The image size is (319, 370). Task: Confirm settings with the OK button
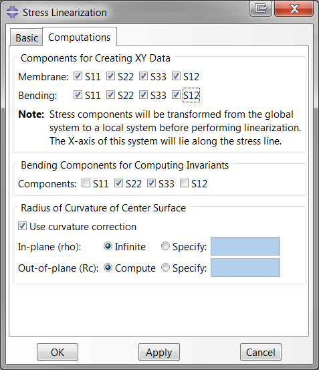click(x=58, y=352)
